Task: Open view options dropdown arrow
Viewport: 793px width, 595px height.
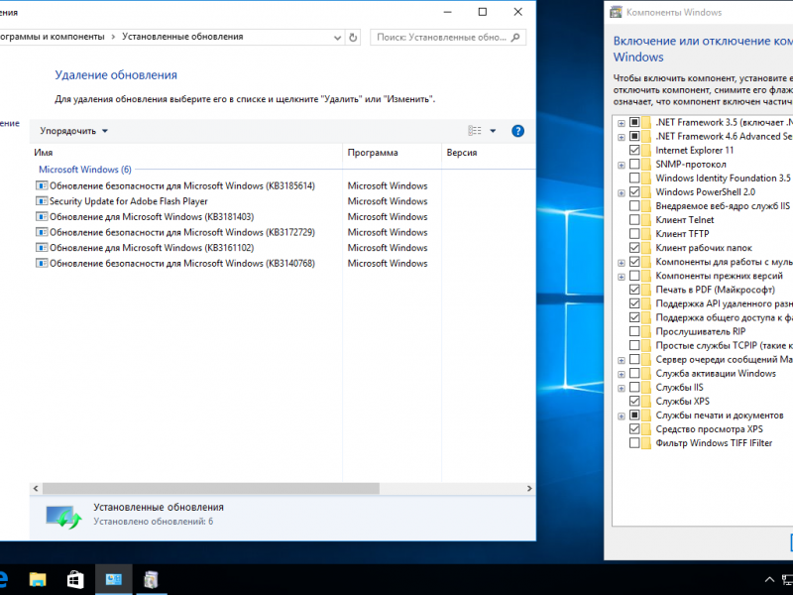Action: (493, 131)
